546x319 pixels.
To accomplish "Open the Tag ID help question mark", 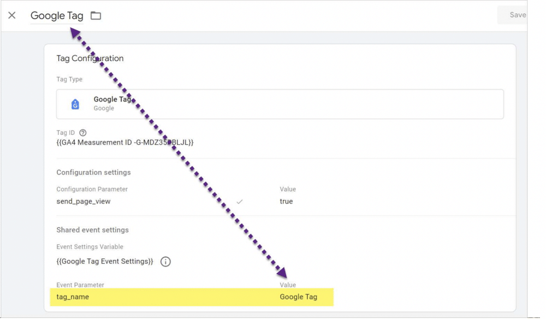I will click(x=83, y=133).
